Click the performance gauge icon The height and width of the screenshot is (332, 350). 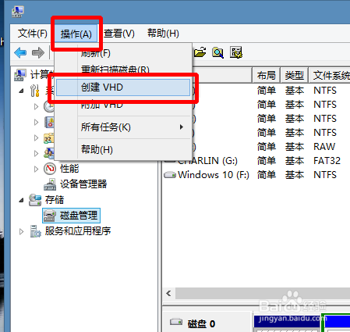point(50,169)
